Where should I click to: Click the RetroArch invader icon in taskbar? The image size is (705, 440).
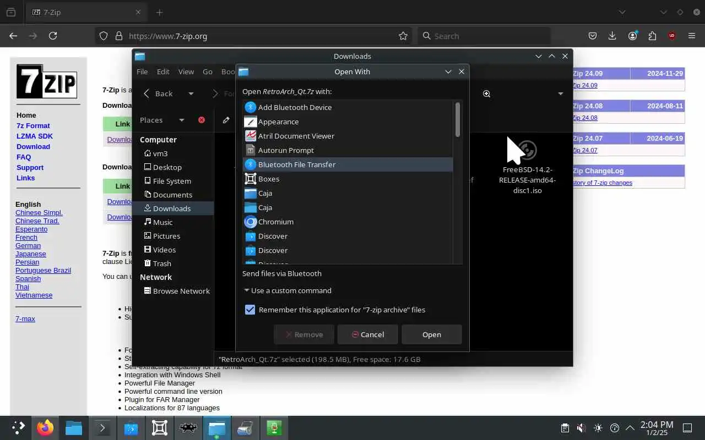tap(188, 427)
